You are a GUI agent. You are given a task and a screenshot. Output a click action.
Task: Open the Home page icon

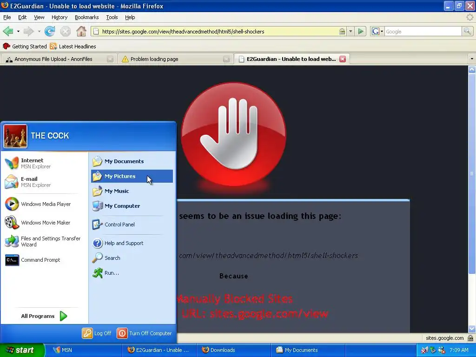point(81,31)
